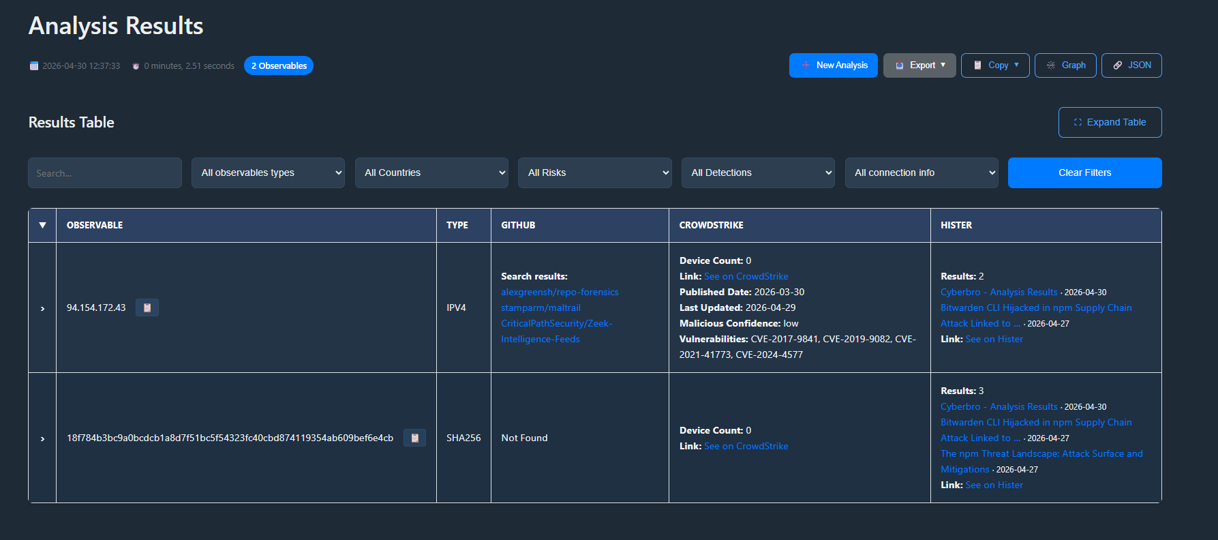
Task: Open the All Countries filter
Action: (x=431, y=172)
